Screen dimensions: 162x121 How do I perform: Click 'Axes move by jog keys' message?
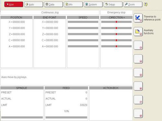(x=14, y=77)
